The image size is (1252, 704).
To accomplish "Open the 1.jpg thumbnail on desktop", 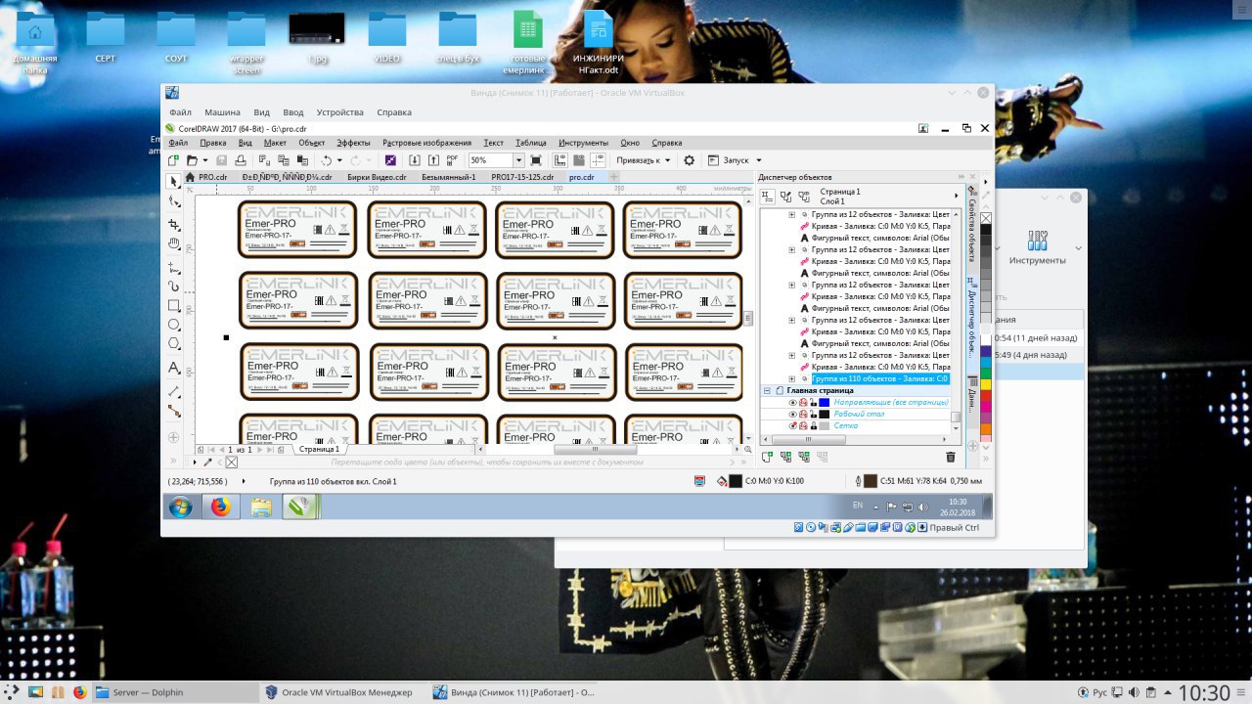I will (316, 36).
